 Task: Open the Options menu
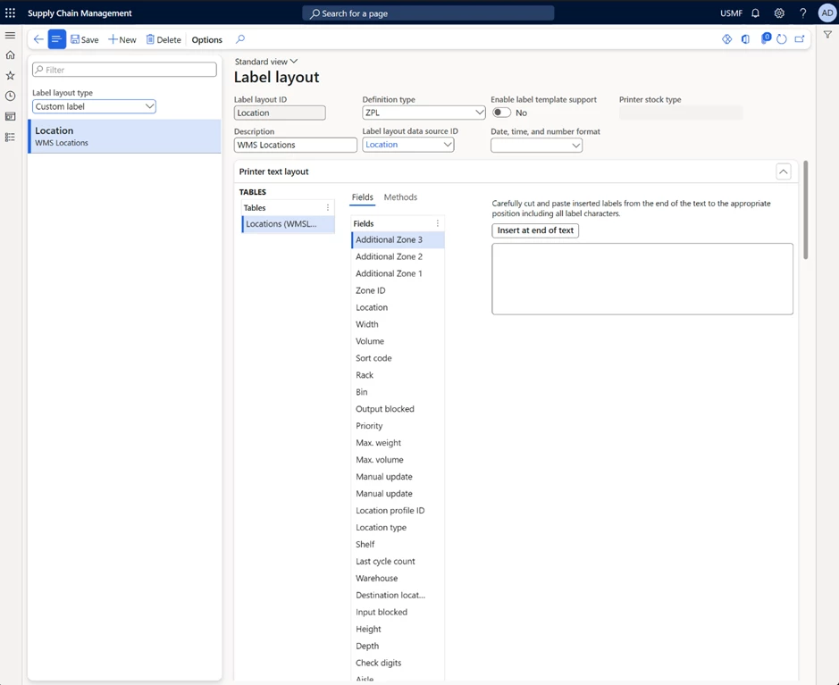pos(207,40)
